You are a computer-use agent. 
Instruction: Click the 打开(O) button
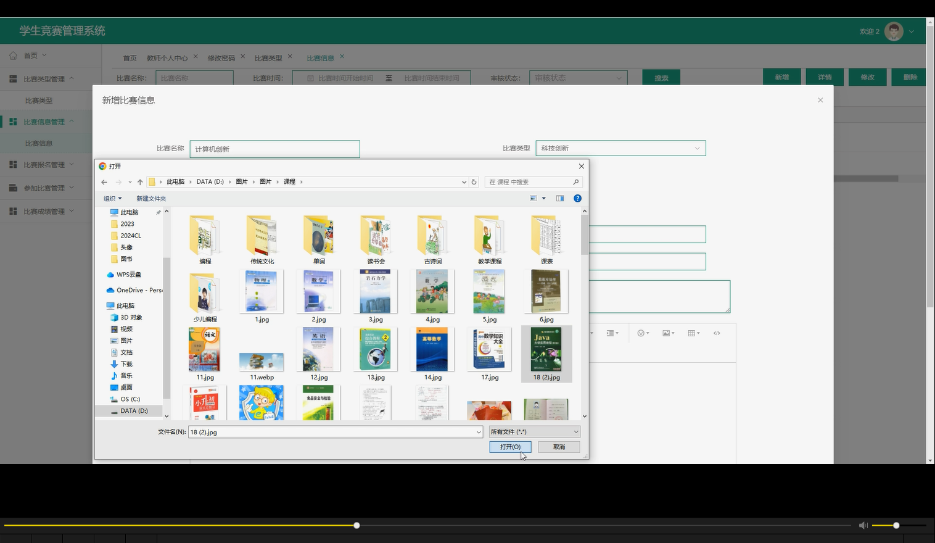510,447
